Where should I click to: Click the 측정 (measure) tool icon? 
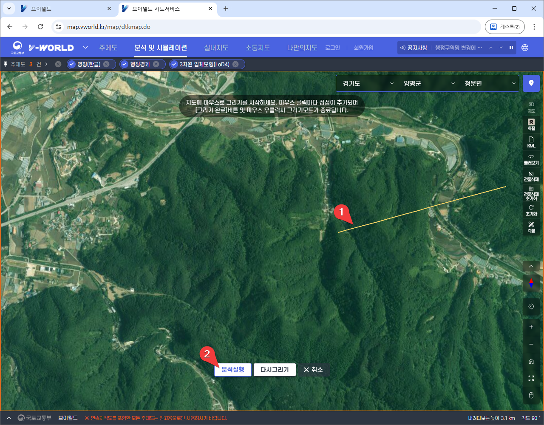531,227
